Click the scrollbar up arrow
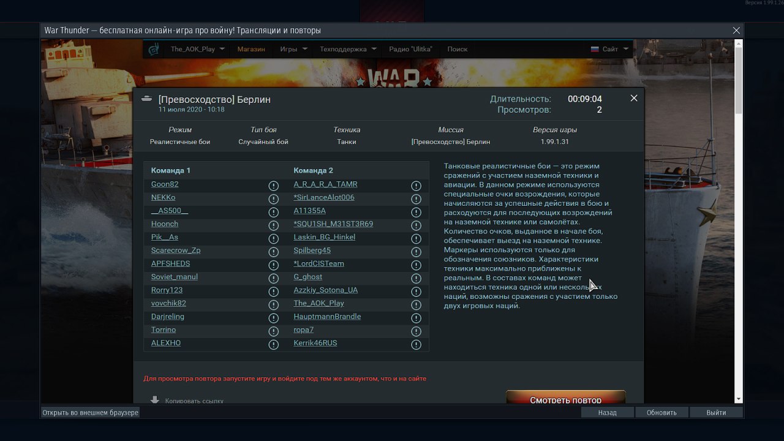 click(x=739, y=43)
